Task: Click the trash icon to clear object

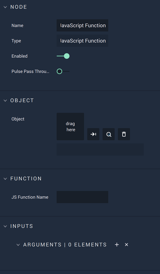Action: (x=124, y=134)
